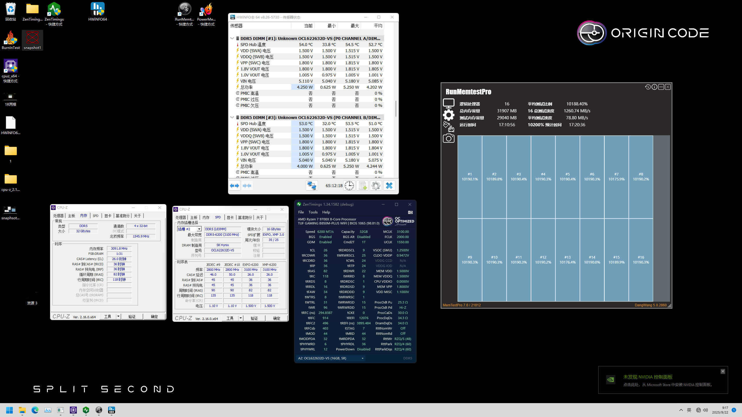Click the clock logging icon in HWiNFO toolbar
The image size is (742, 417).
point(349,186)
